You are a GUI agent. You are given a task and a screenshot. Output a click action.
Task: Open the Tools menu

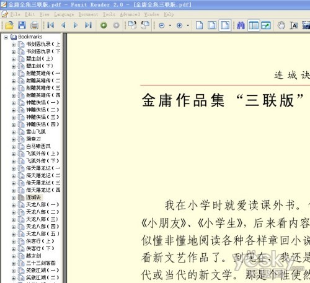coord(109,14)
